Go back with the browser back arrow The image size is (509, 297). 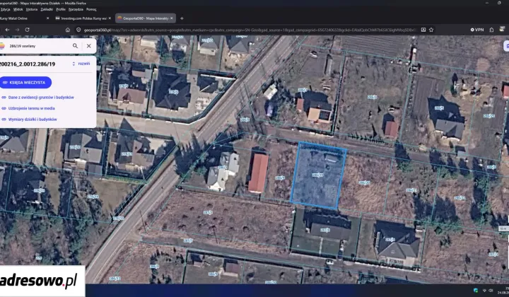[x=7, y=30]
